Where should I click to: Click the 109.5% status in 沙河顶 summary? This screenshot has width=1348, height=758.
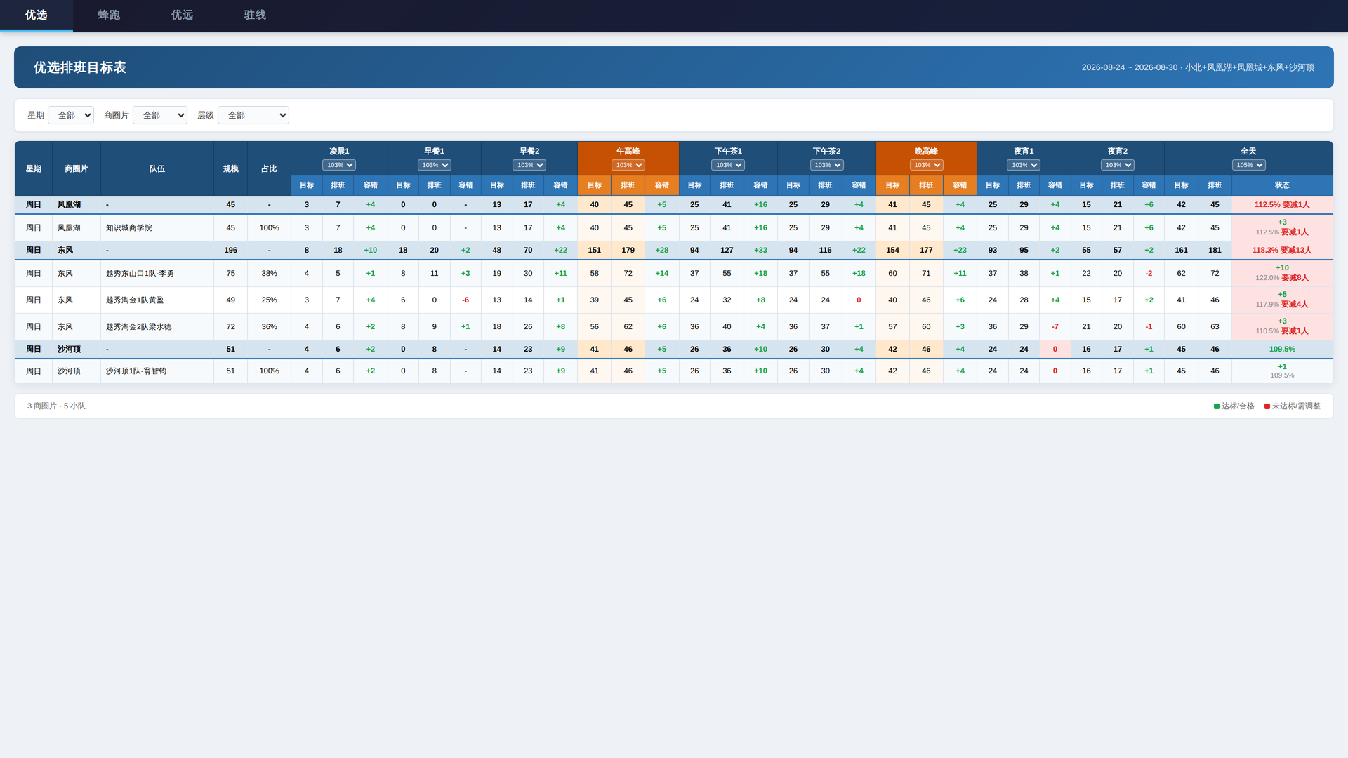tap(1282, 350)
